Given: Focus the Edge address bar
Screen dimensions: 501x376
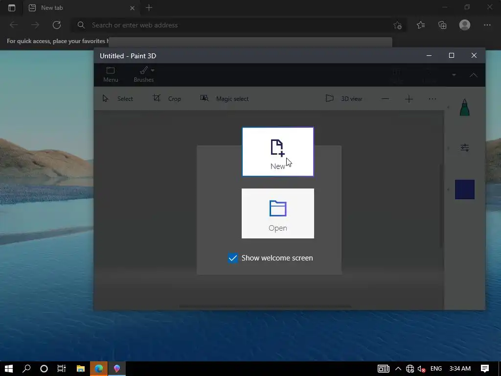Looking at the screenshot, I should point(238,25).
